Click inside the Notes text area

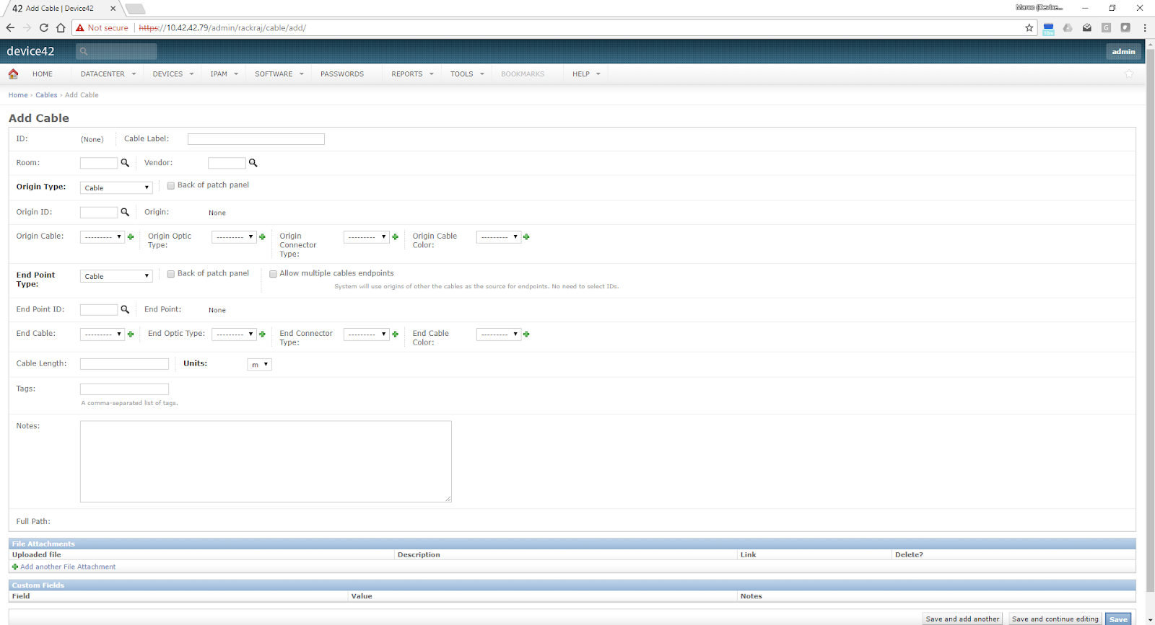[266, 461]
